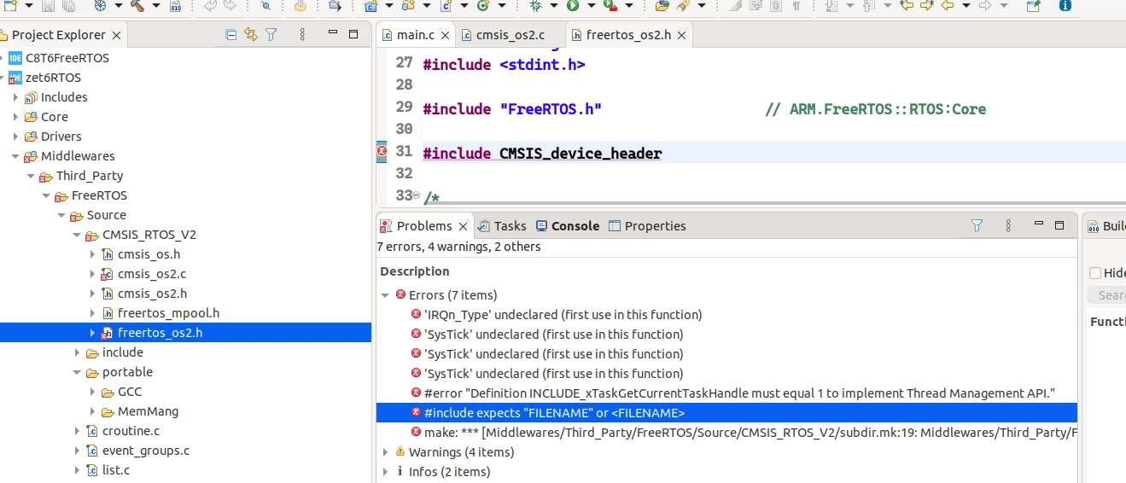
Task: Open cmsis_os2.c in the project tree
Action: (152, 274)
